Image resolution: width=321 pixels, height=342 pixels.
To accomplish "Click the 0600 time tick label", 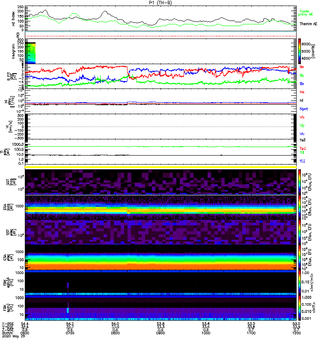I will (25, 333).
